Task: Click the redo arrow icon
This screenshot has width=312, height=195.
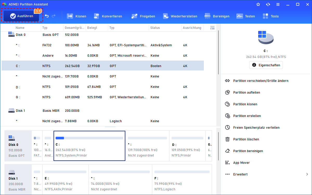Action: coord(54,16)
